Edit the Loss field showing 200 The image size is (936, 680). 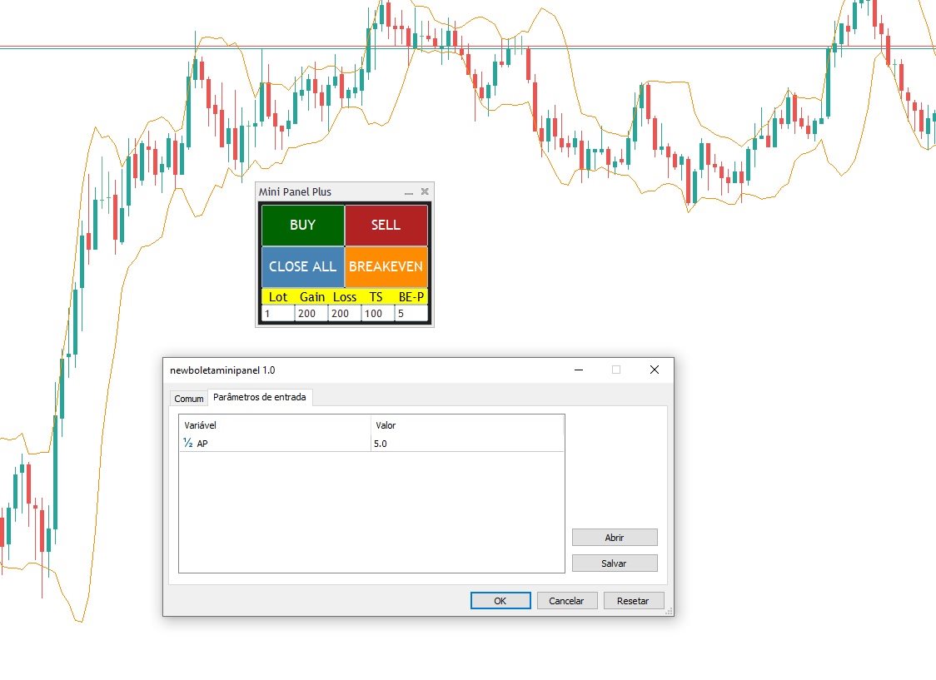point(344,313)
